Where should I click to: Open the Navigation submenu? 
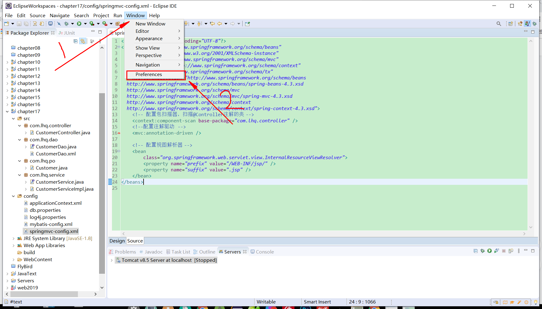click(154, 65)
